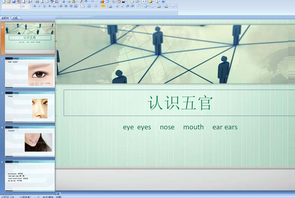The height and width of the screenshot is (198, 295).
Task: Insert a table using the table icon
Action: (107, 2)
